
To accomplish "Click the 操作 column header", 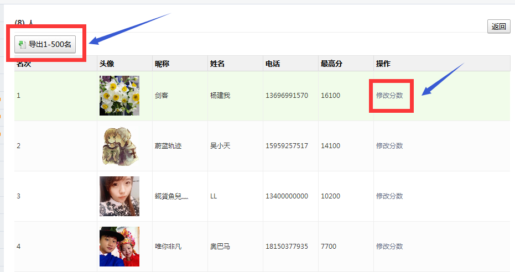I will tap(383, 64).
